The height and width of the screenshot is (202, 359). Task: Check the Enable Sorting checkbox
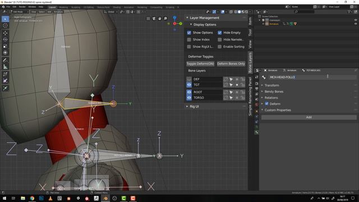point(219,47)
